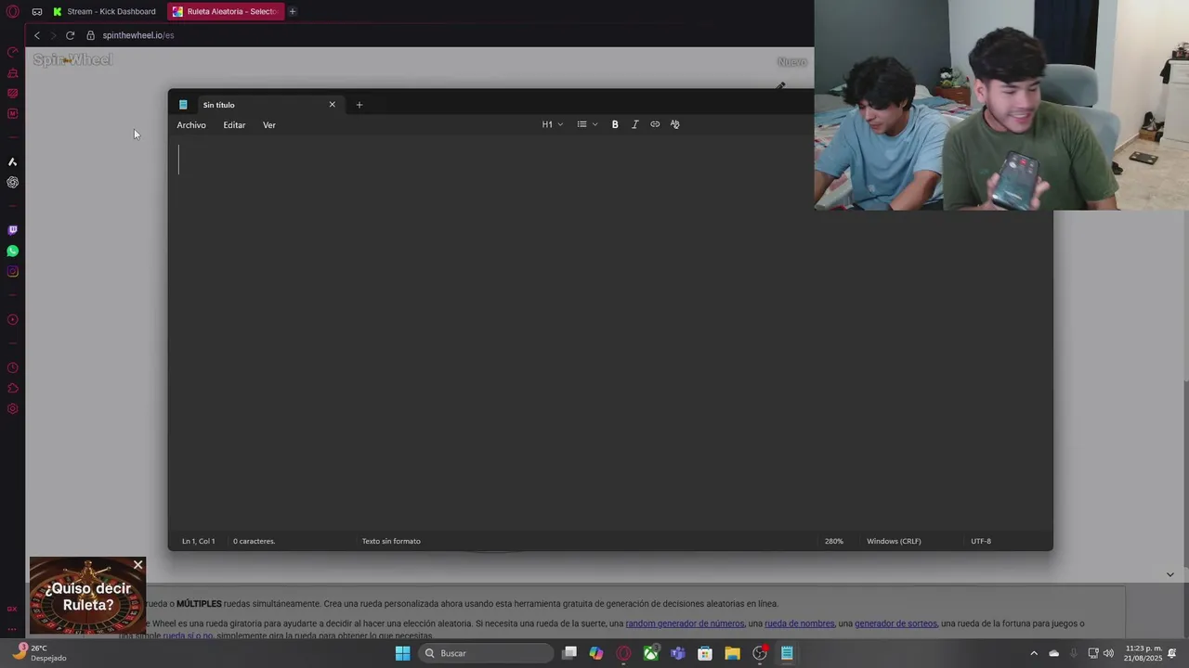
Task: Click the Nuevo button on the page
Action: click(792, 61)
